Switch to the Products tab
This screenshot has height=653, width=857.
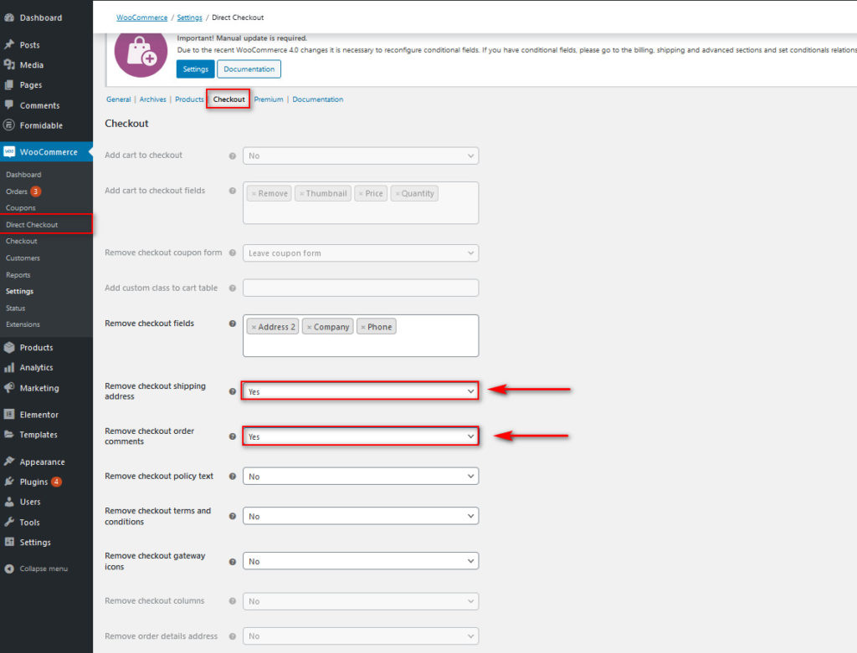pos(189,99)
